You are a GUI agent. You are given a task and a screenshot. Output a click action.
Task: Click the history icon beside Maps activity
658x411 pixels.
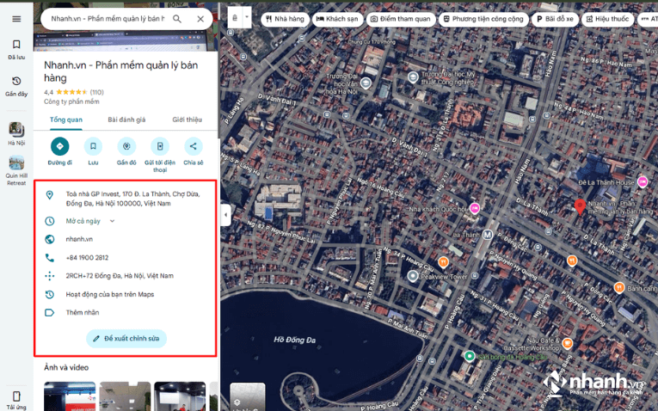(50, 294)
